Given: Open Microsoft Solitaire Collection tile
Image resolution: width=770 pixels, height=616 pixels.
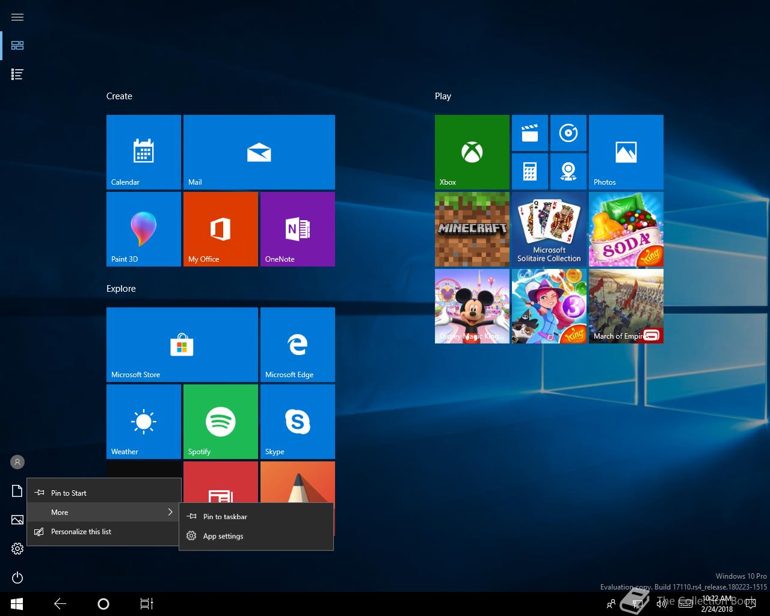Looking at the screenshot, I should pos(549,229).
